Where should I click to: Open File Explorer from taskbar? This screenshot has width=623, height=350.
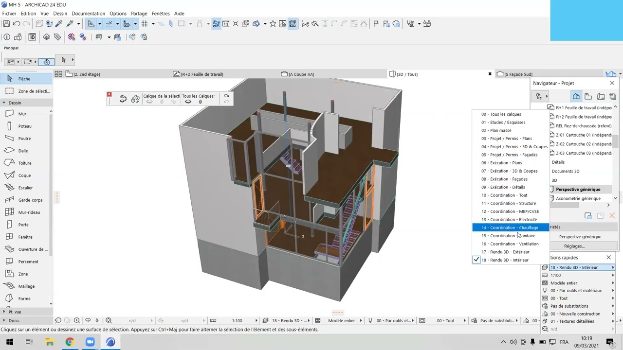point(49,342)
